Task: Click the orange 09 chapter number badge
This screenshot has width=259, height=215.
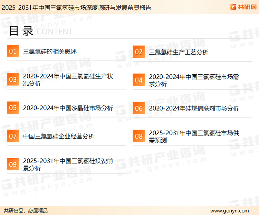Action: (x=13, y=164)
